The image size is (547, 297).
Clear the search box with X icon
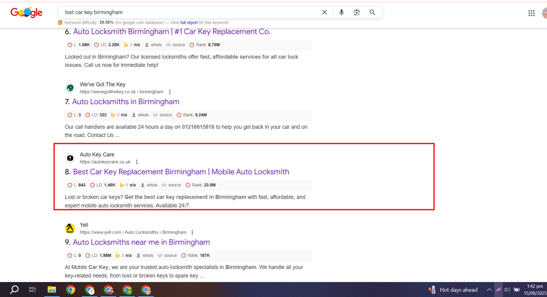click(x=324, y=12)
